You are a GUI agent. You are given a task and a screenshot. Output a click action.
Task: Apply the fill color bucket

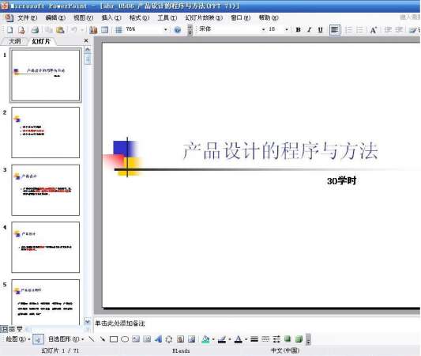(205, 339)
